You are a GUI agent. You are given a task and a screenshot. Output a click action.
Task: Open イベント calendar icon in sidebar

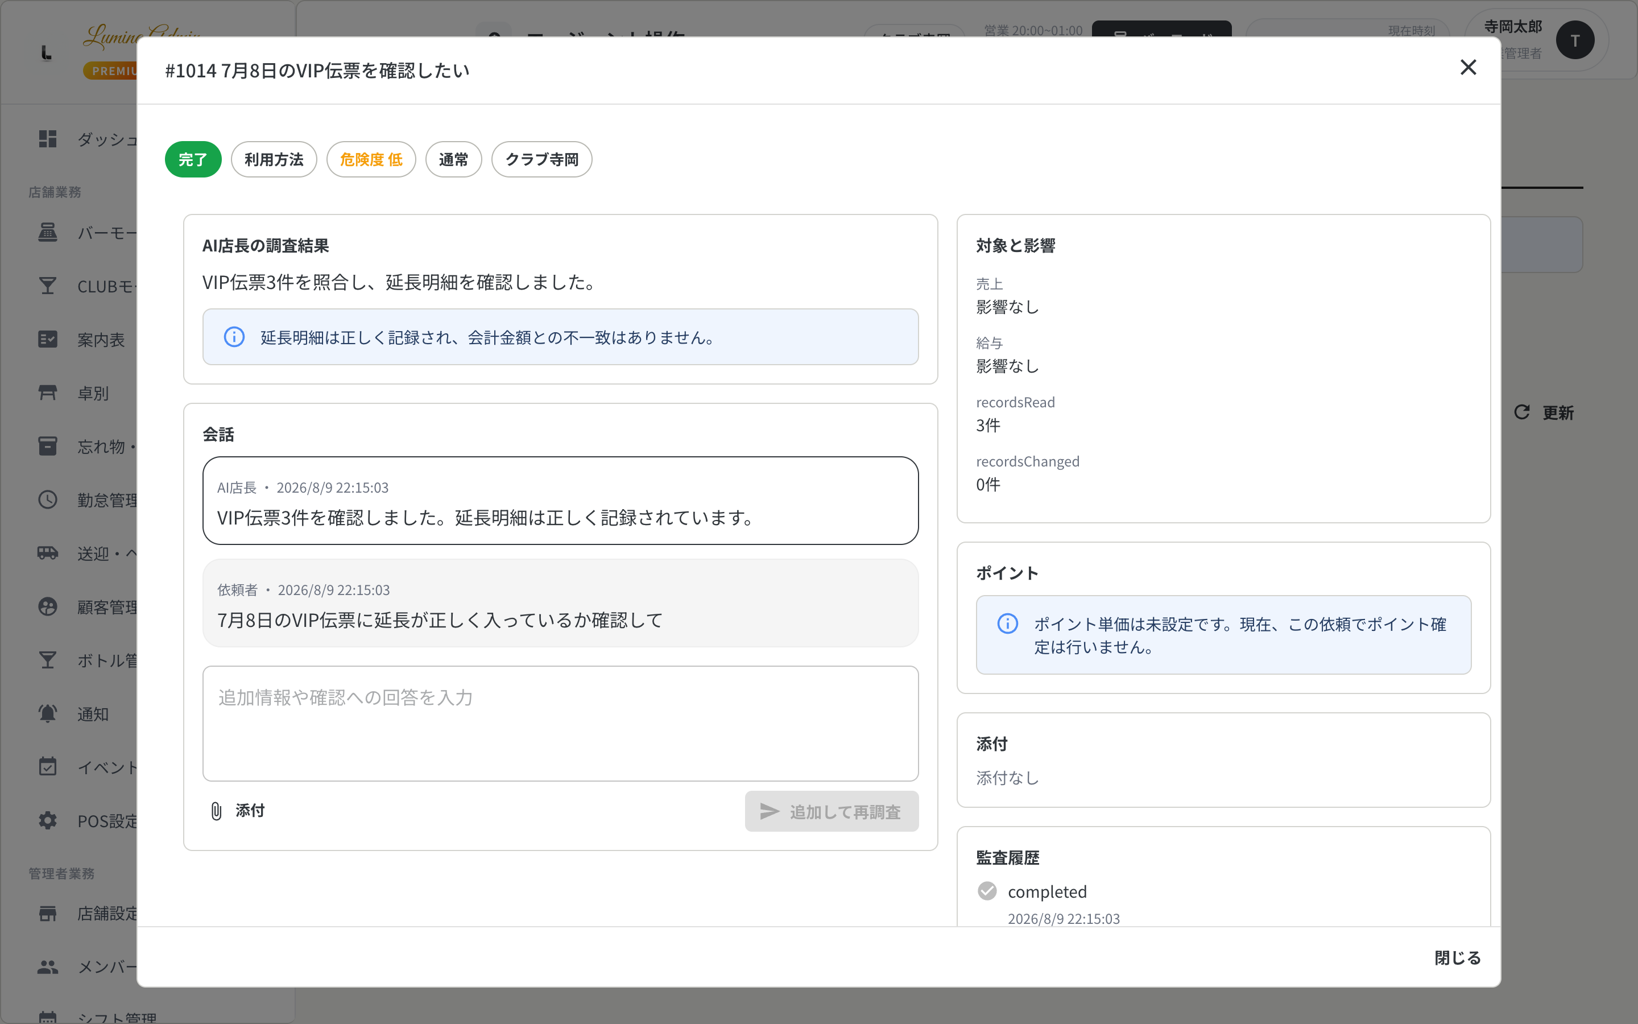coord(47,767)
